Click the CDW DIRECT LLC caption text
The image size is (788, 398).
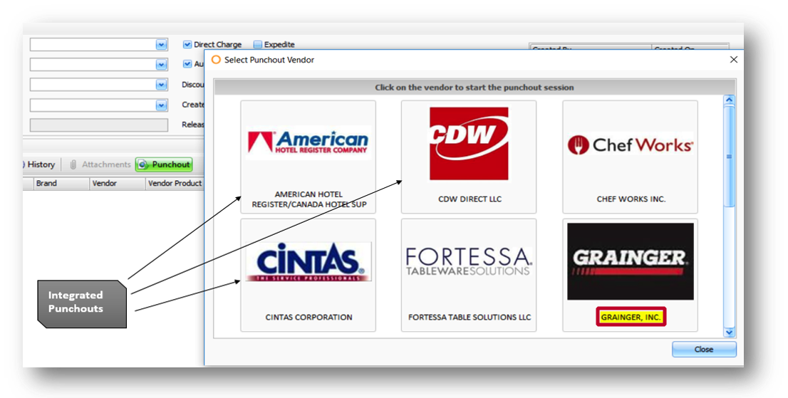point(470,199)
